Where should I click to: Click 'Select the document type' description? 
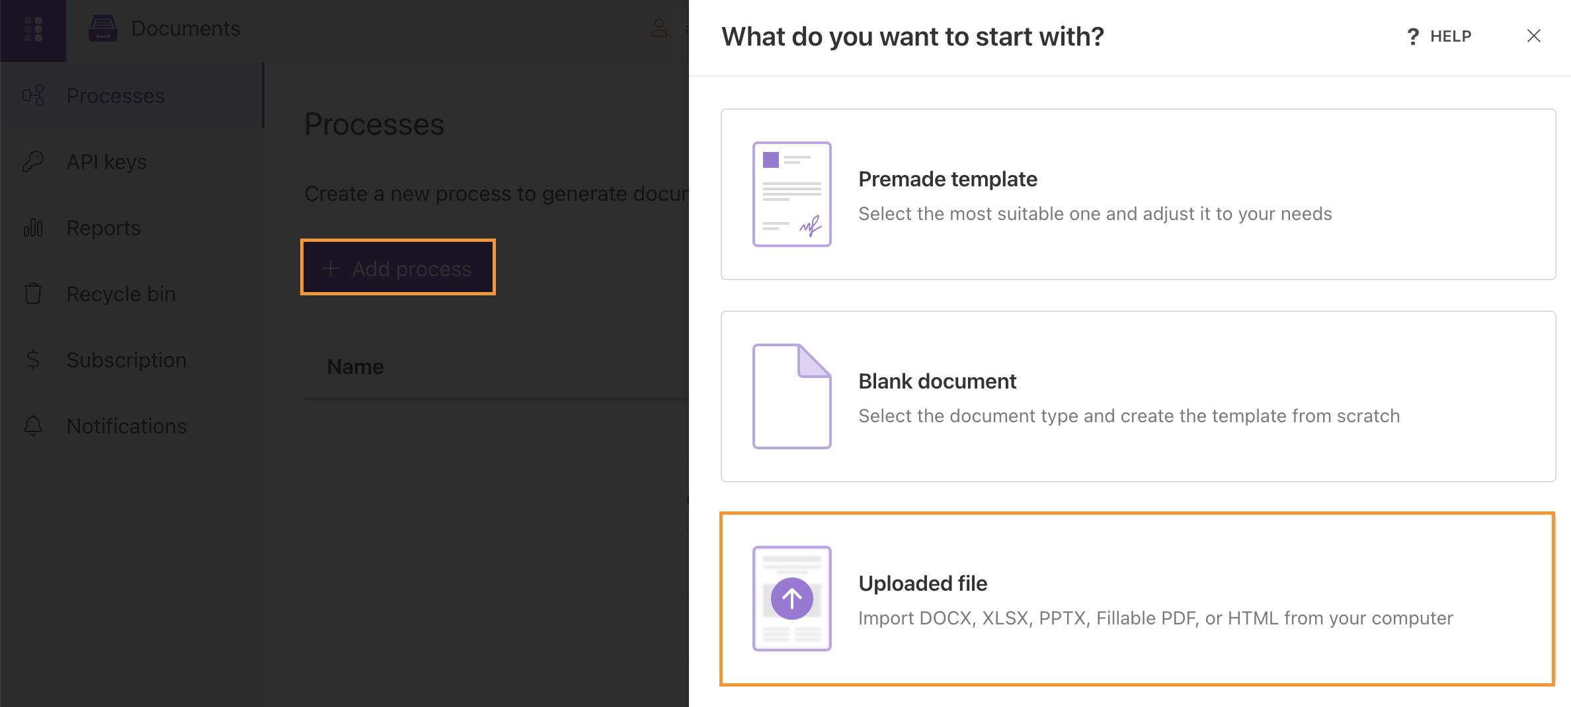(1129, 416)
